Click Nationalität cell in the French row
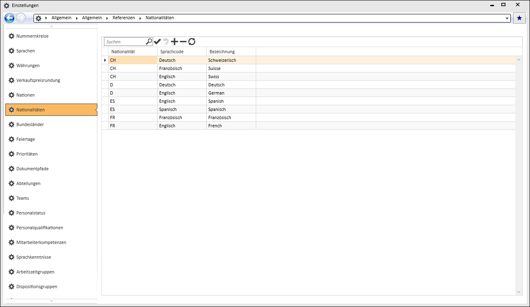Viewport: 530px width, 307px height. click(133, 126)
